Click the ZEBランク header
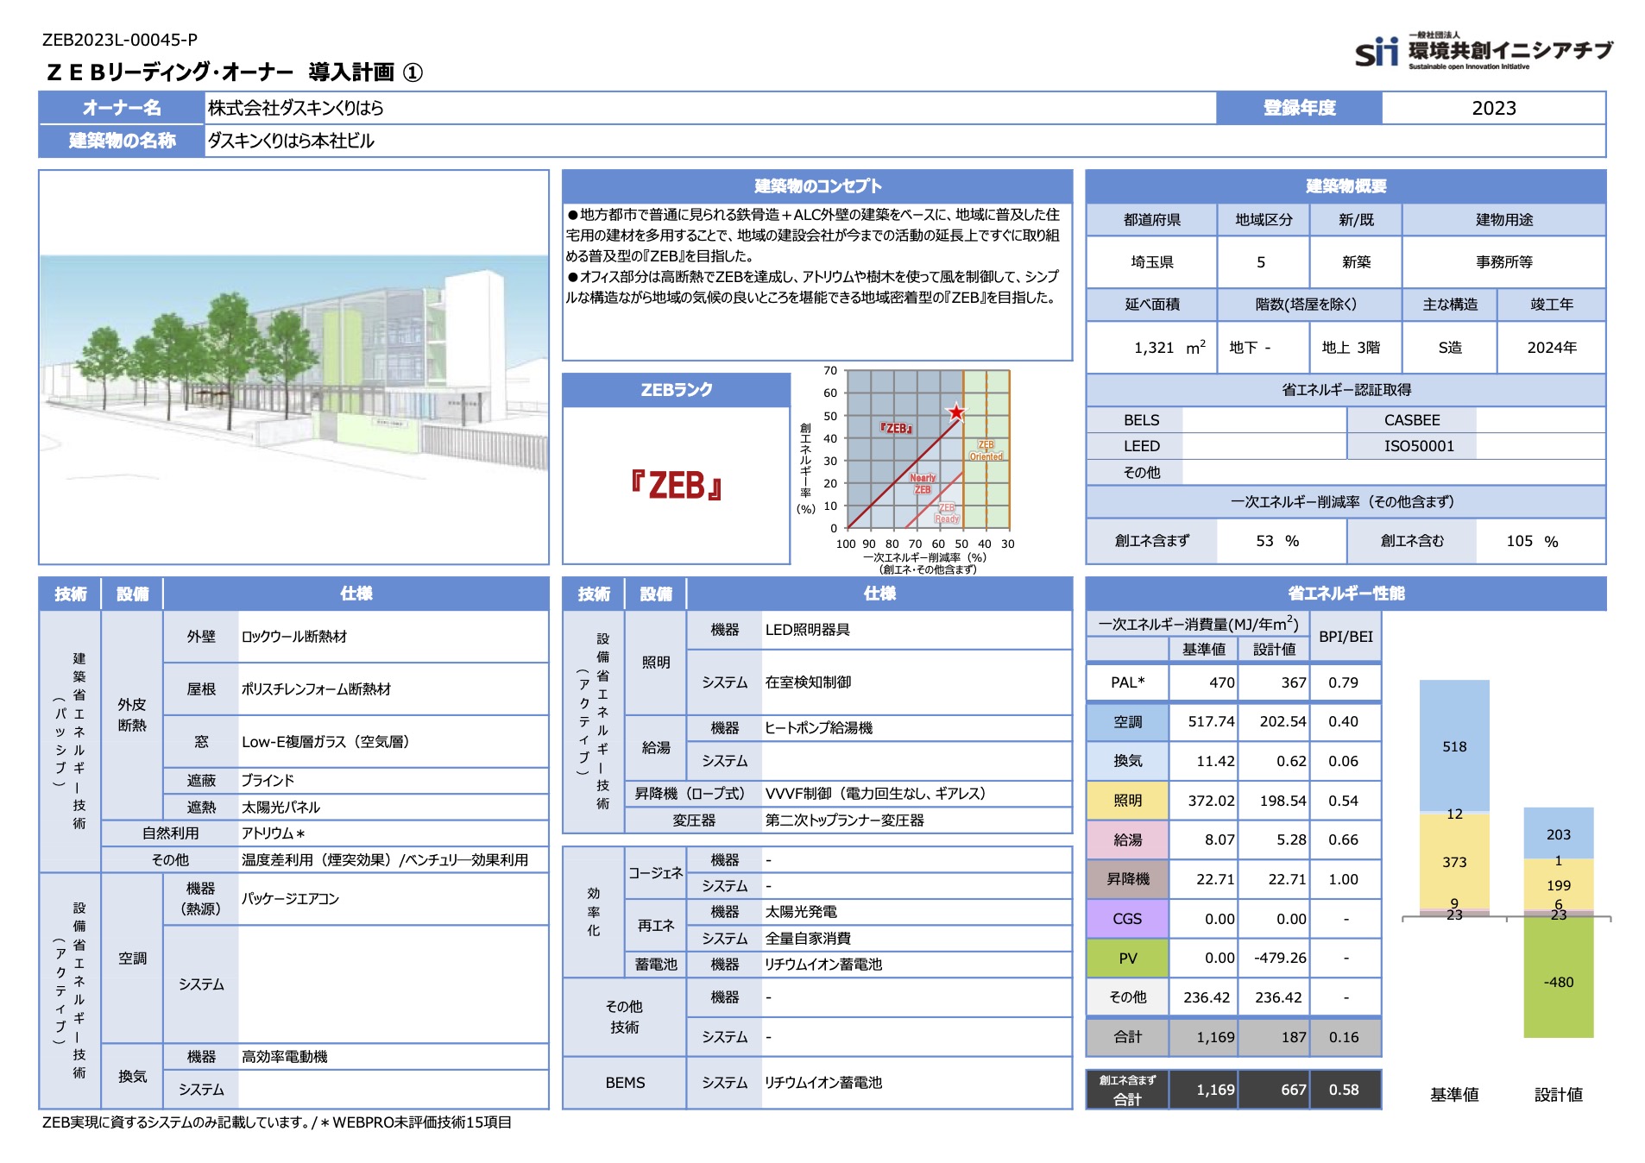This screenshot has width=1645, height=1163. (676, 390)
